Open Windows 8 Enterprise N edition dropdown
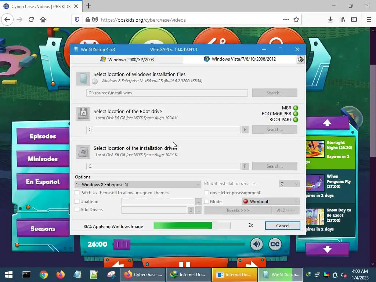 pyautogui.click(x=138, y=184)
